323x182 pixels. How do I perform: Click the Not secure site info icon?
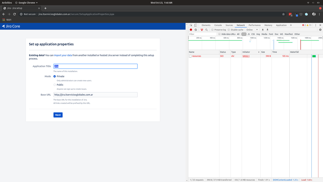pyautogui.click(x=21, y=14)
